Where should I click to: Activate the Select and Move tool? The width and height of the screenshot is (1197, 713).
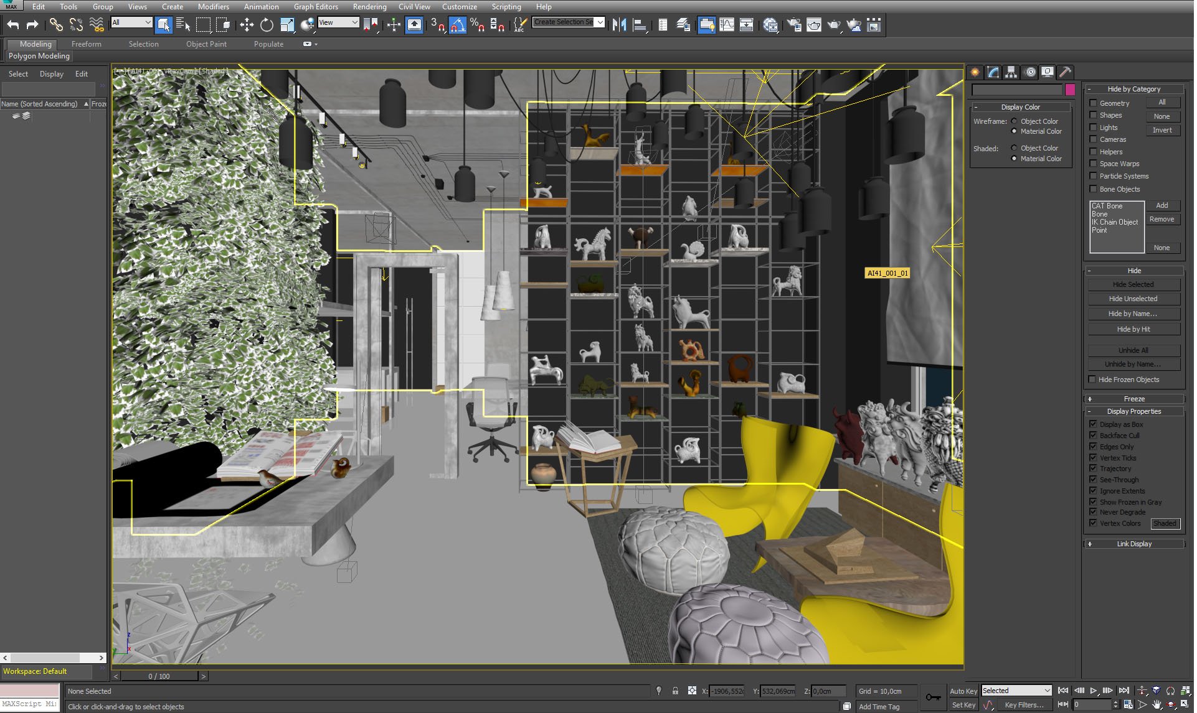click(x=247, y=25)
